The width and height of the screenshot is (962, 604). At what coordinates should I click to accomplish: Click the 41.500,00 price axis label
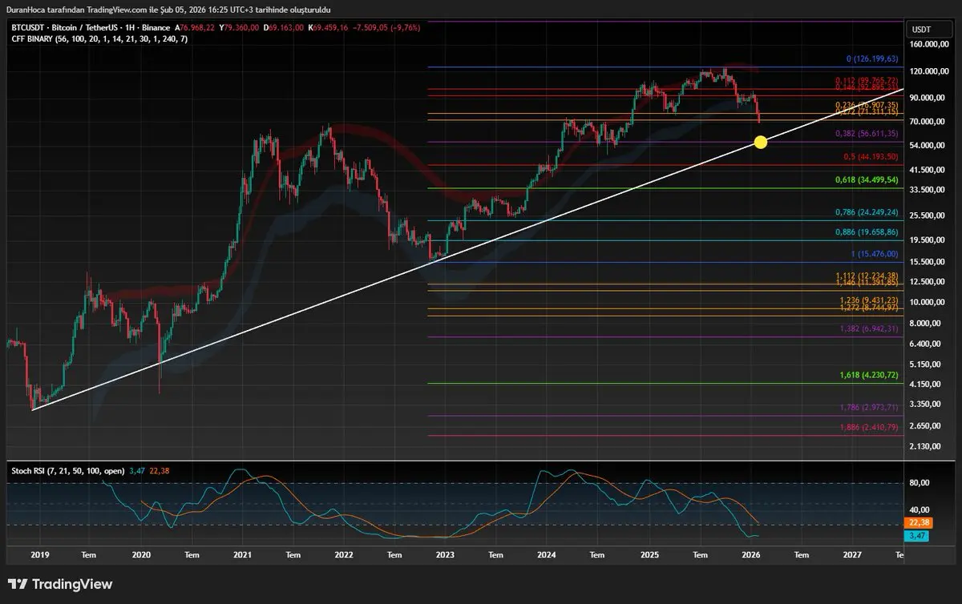pos(928,170)
